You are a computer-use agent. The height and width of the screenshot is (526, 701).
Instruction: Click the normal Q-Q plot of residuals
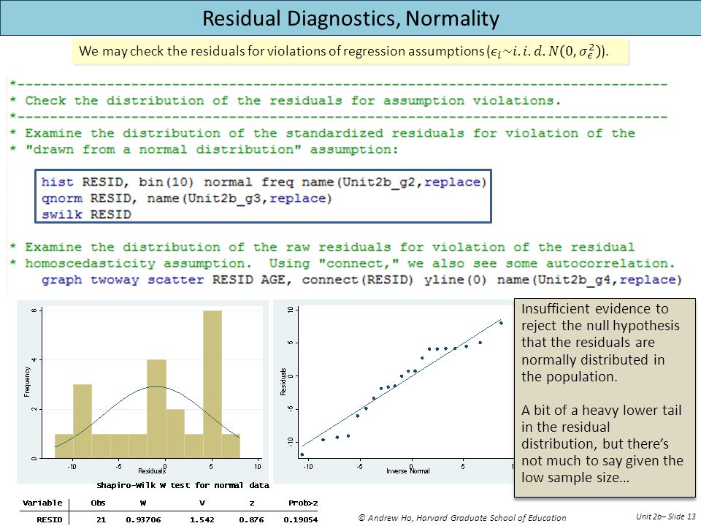tap(394, 390)
